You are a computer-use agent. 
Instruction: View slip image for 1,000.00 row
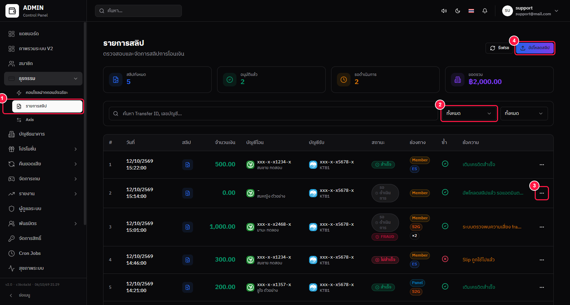pos(188,227)
